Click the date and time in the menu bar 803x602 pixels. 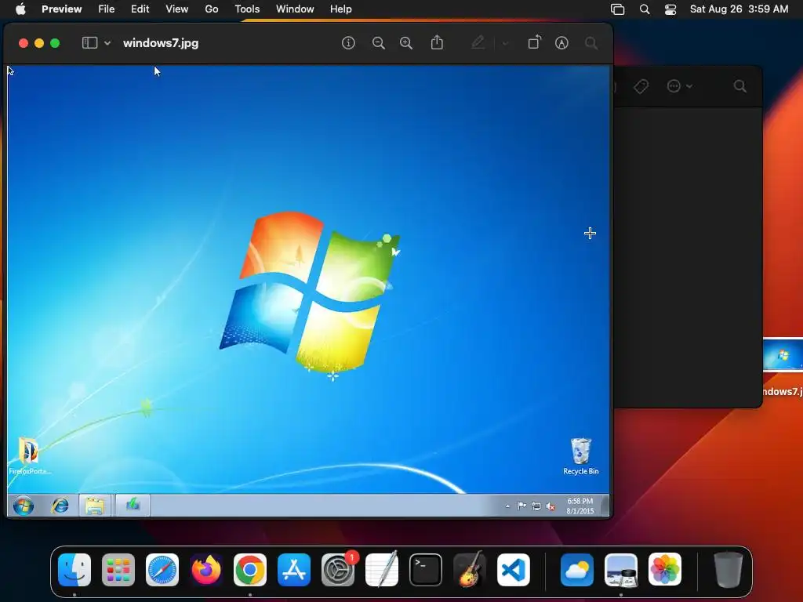click(x=739, y=9)
